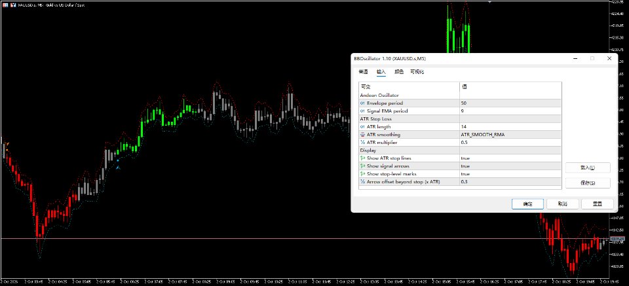Screen dimensions: 629x286
Task: Click the integer icon beside ATR length
Action: (x=362, y=127)
